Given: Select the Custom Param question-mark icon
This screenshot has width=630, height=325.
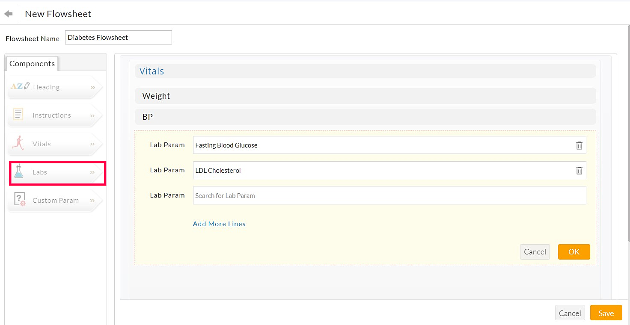Looking at the screenshot, I should pyautogui.click(x=19, y=199).
